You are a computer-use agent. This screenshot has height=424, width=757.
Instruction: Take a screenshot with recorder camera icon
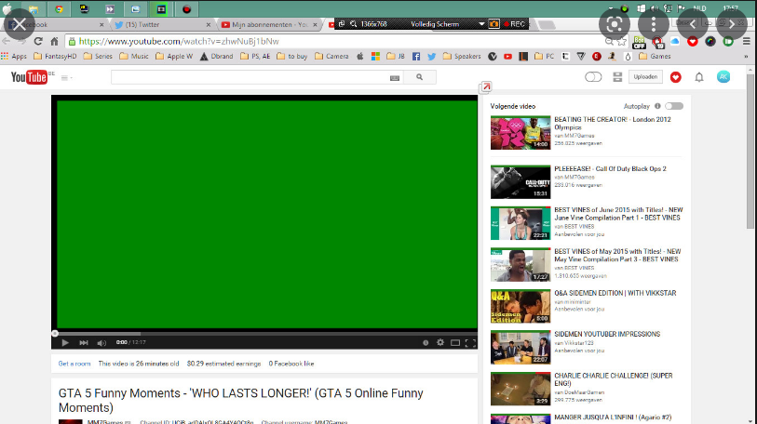tap(493, 24)
